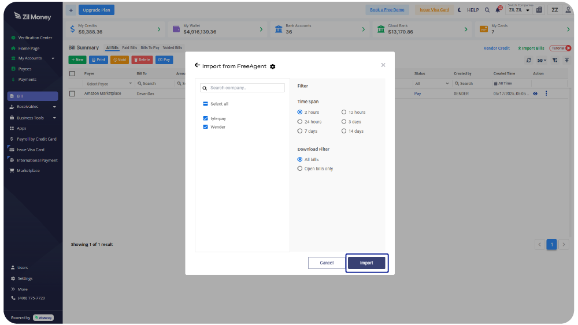Click the settings gear beside Import from FreeAgent
Screen dimensions: 578x325
[x=273, y=67]
